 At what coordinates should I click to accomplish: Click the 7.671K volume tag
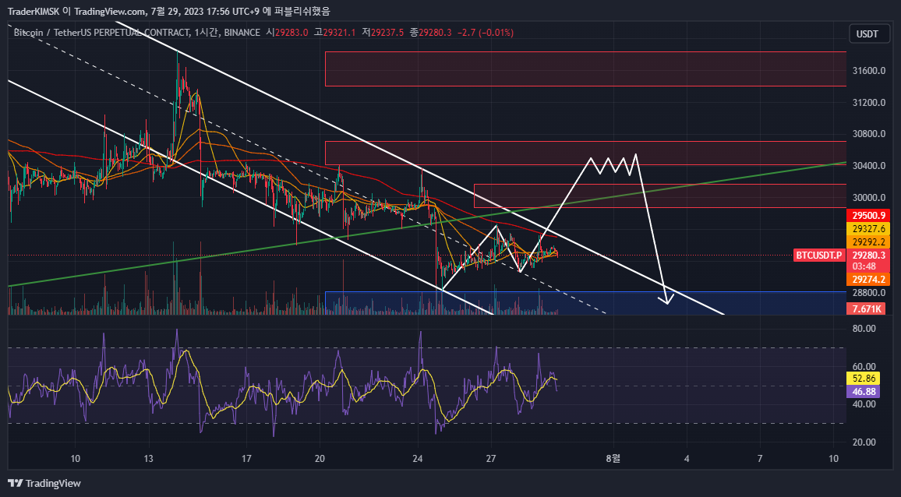[866, 309]
